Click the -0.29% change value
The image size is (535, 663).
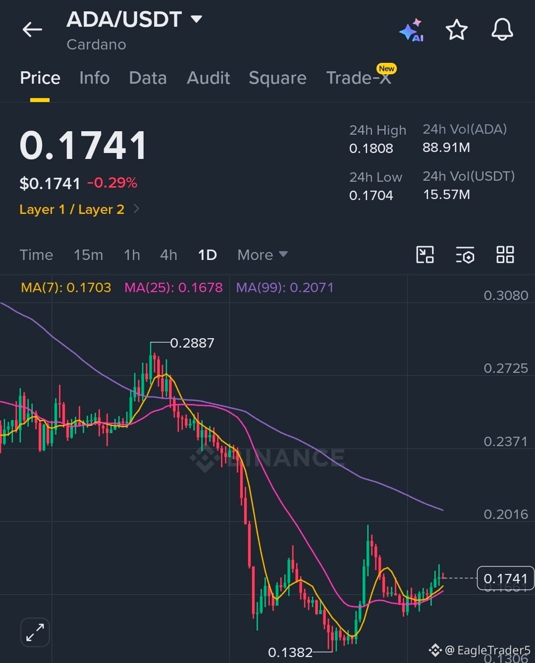click(112, 183)
